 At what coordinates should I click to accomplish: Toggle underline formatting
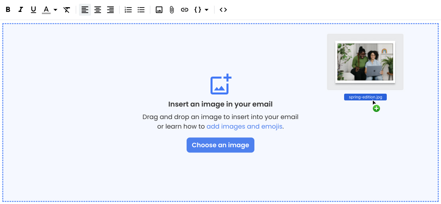pyautogui.click(x=33, y=10)
